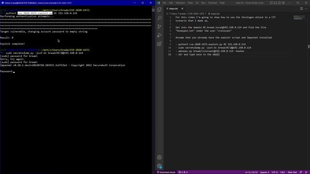Toggle the secondary side bar layout icon
This screenshot has height=174, width=310.
pyautogui.click(x=279, y=3)
